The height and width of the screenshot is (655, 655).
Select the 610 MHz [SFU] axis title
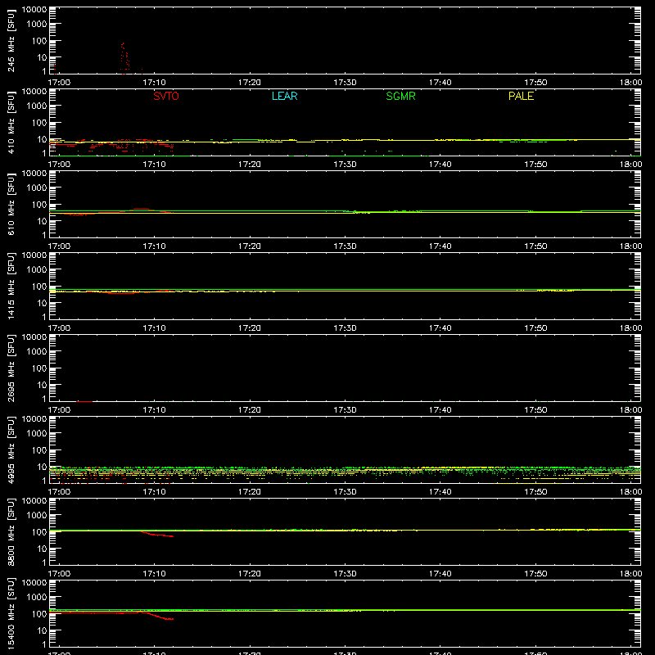click(11, 204)
